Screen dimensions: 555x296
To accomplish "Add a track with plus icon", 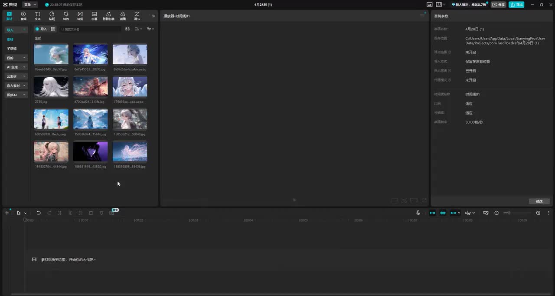I will point(7,213).
